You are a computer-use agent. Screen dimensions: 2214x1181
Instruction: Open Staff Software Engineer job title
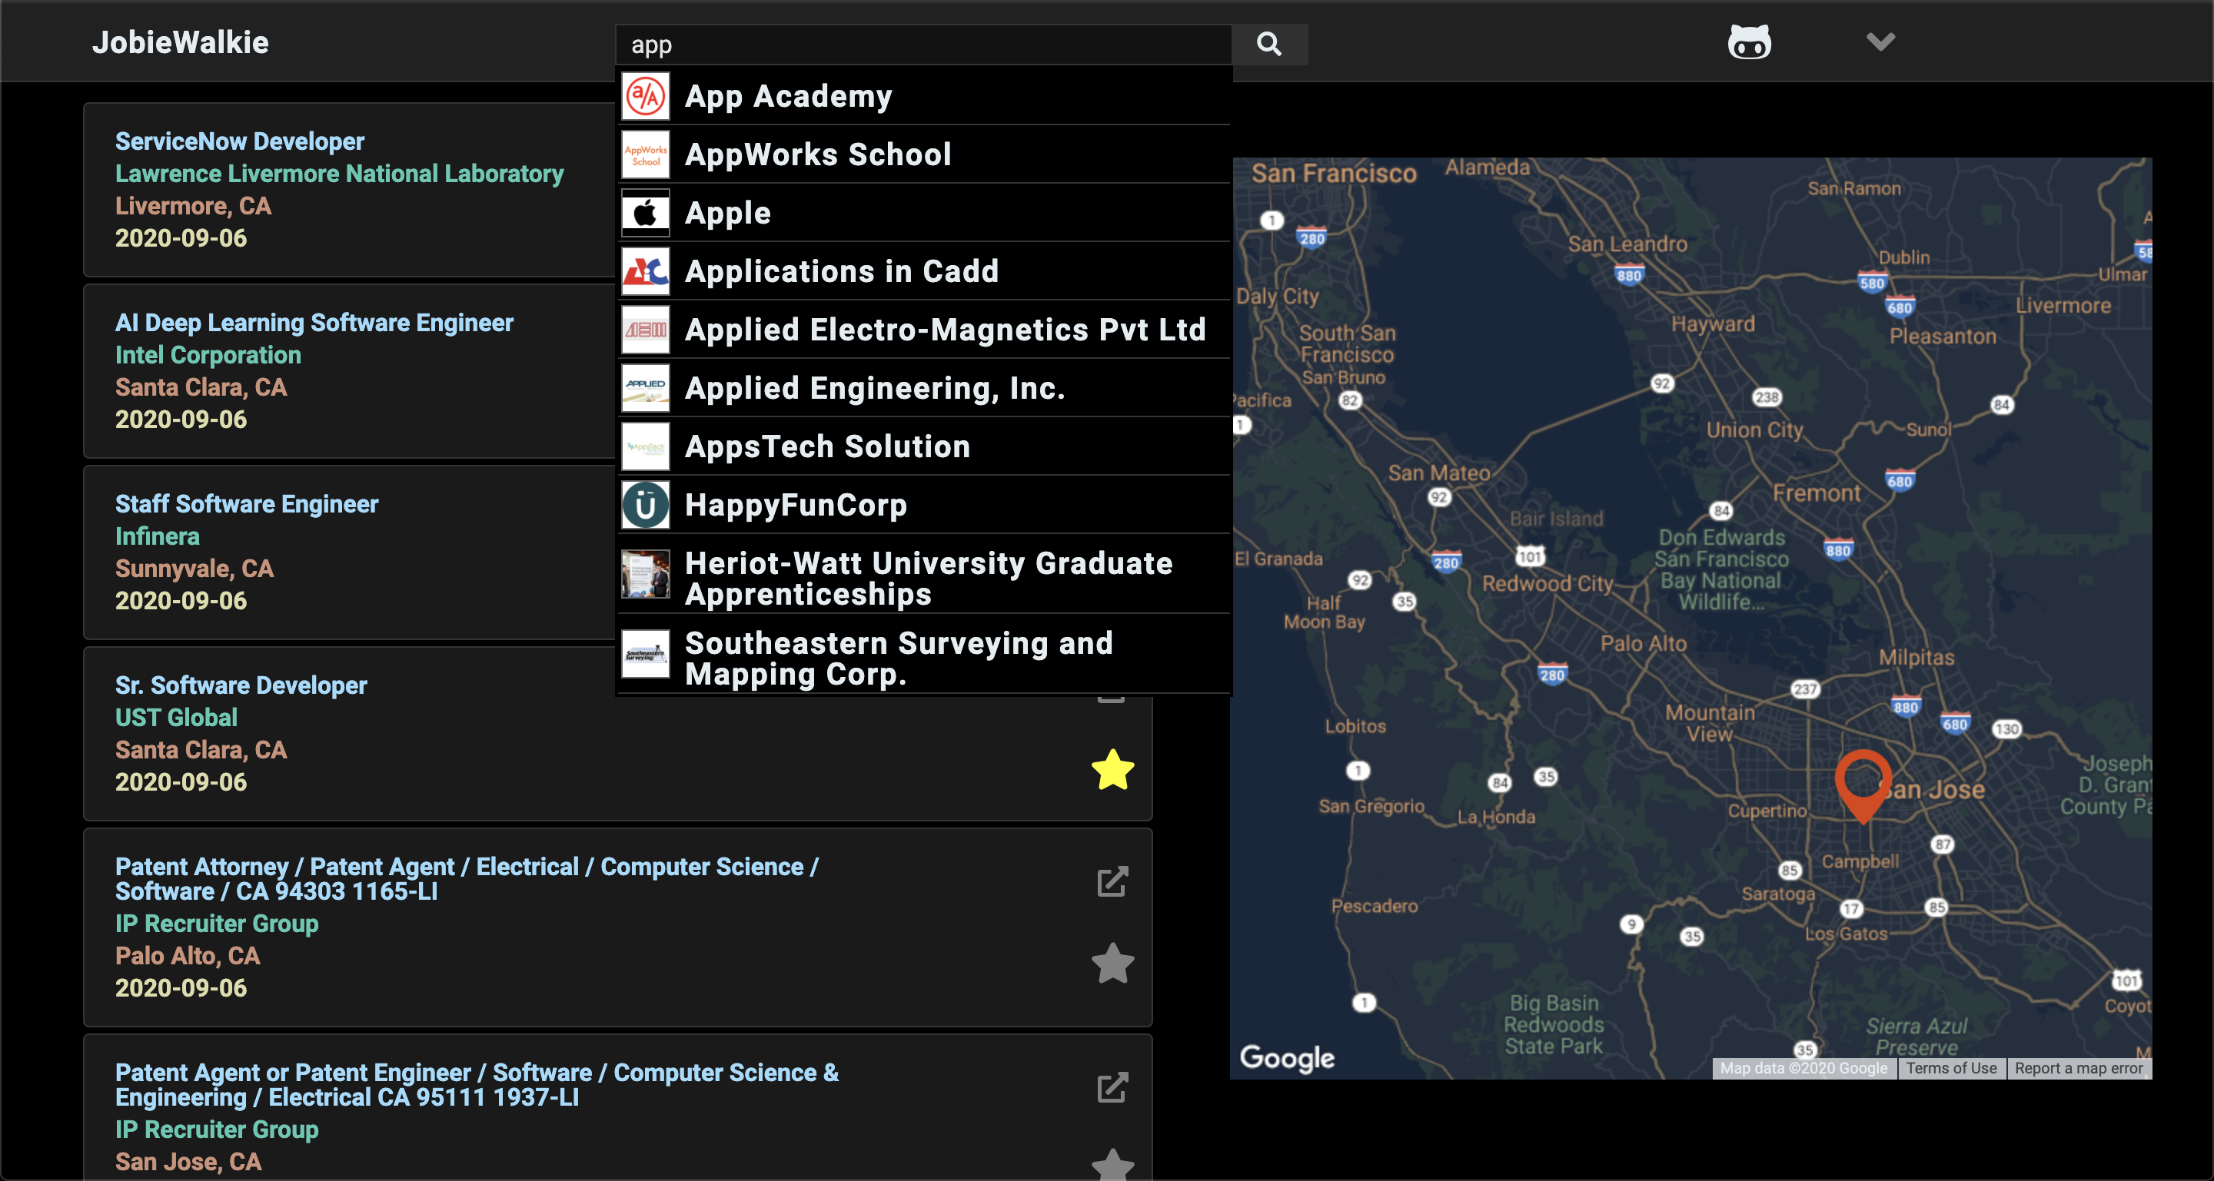247,503
